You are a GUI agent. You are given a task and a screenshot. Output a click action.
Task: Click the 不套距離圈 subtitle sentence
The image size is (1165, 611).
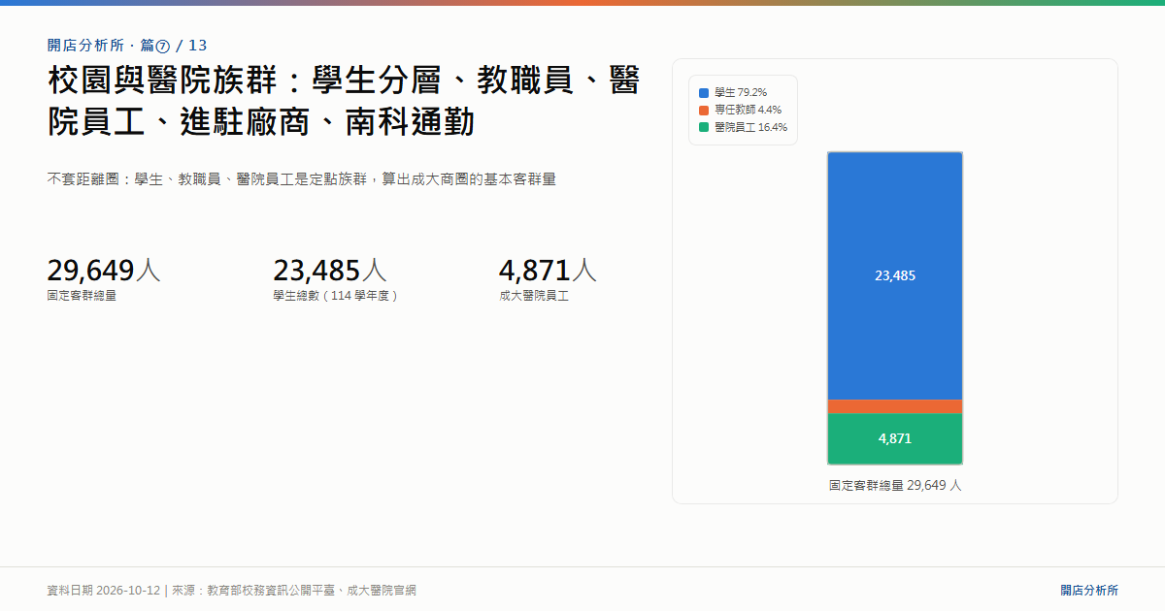pyautogui.click(x=302, y=179)
